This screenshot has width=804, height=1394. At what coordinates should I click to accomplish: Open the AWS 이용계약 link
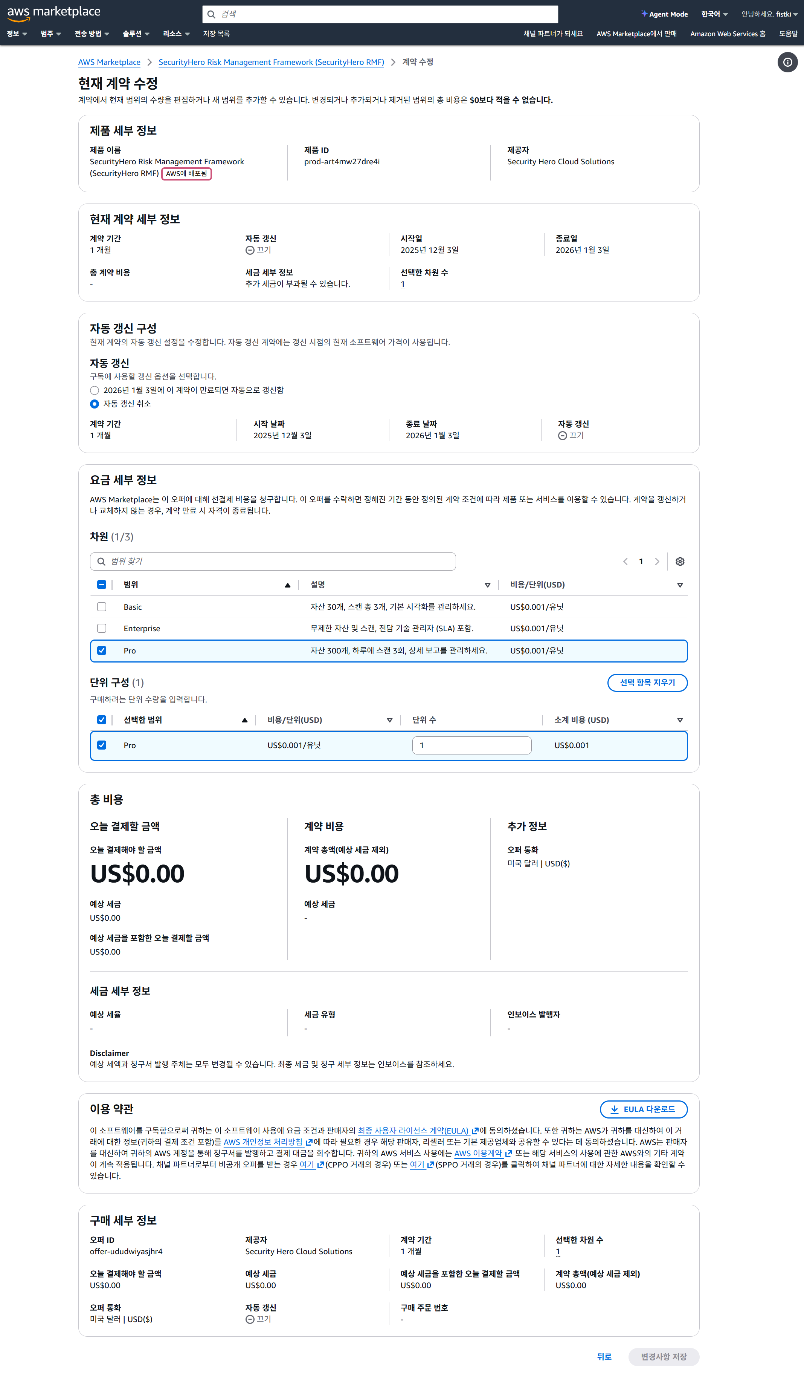(483, 1154)
